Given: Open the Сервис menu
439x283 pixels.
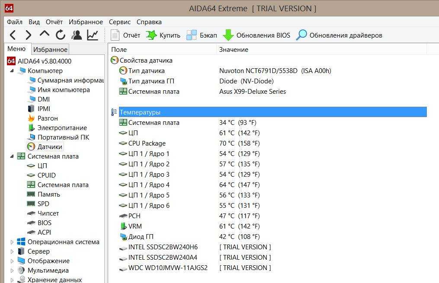Looking at the screenshot, I should [x=120, y=22].
